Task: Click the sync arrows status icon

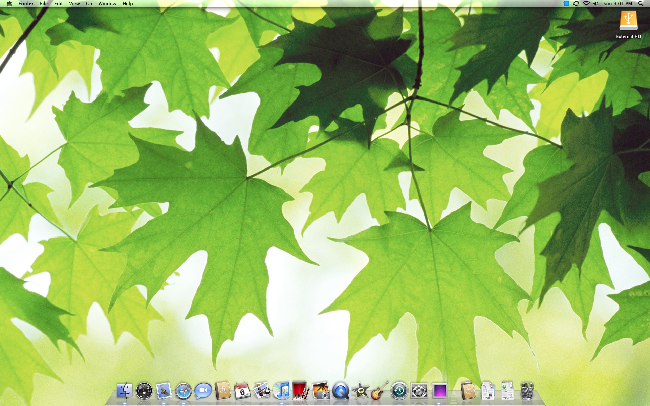Action: [576, 4]
